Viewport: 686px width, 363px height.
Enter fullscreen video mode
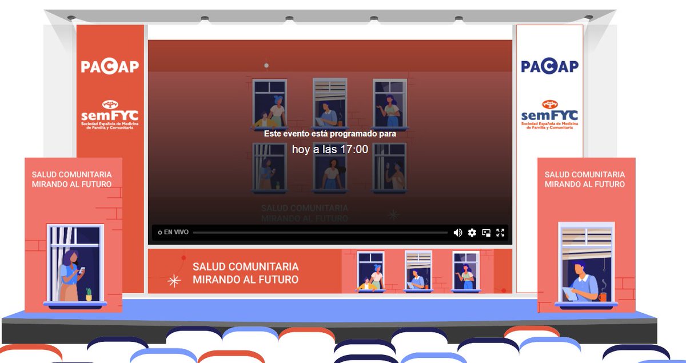click(x=501, y=232)
